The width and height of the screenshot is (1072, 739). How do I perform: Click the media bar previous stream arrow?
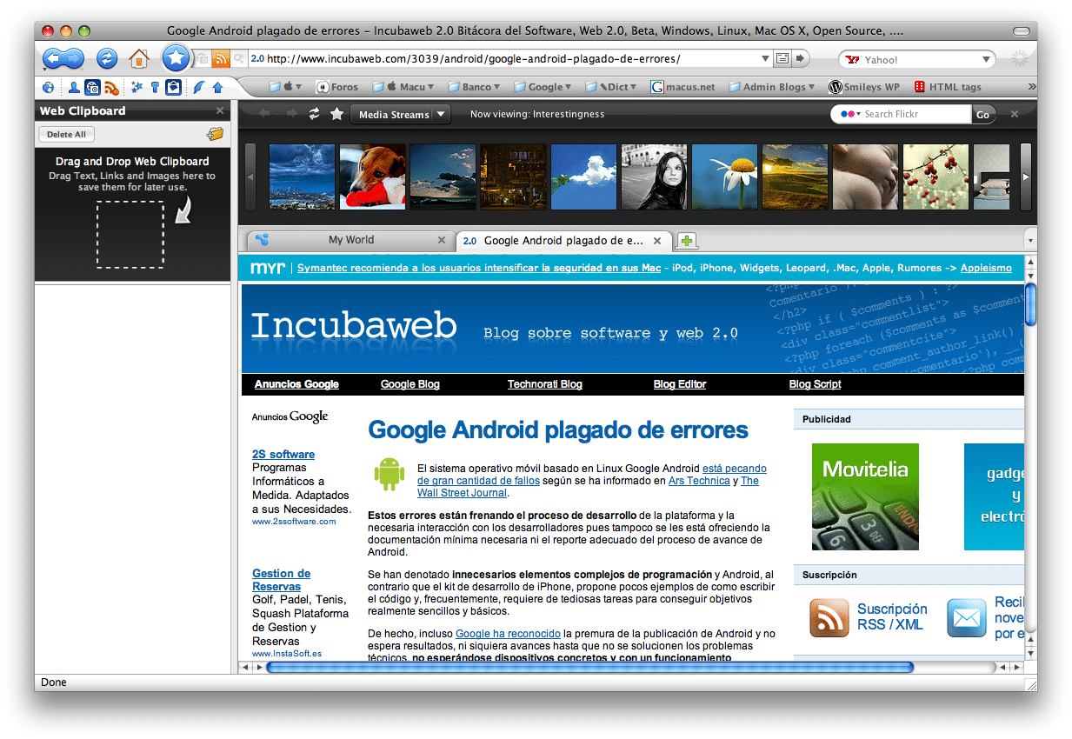pos(264,114)
